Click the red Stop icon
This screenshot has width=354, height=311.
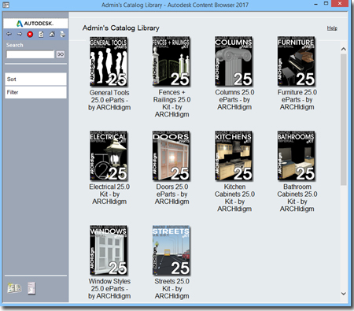click(30, 34)
